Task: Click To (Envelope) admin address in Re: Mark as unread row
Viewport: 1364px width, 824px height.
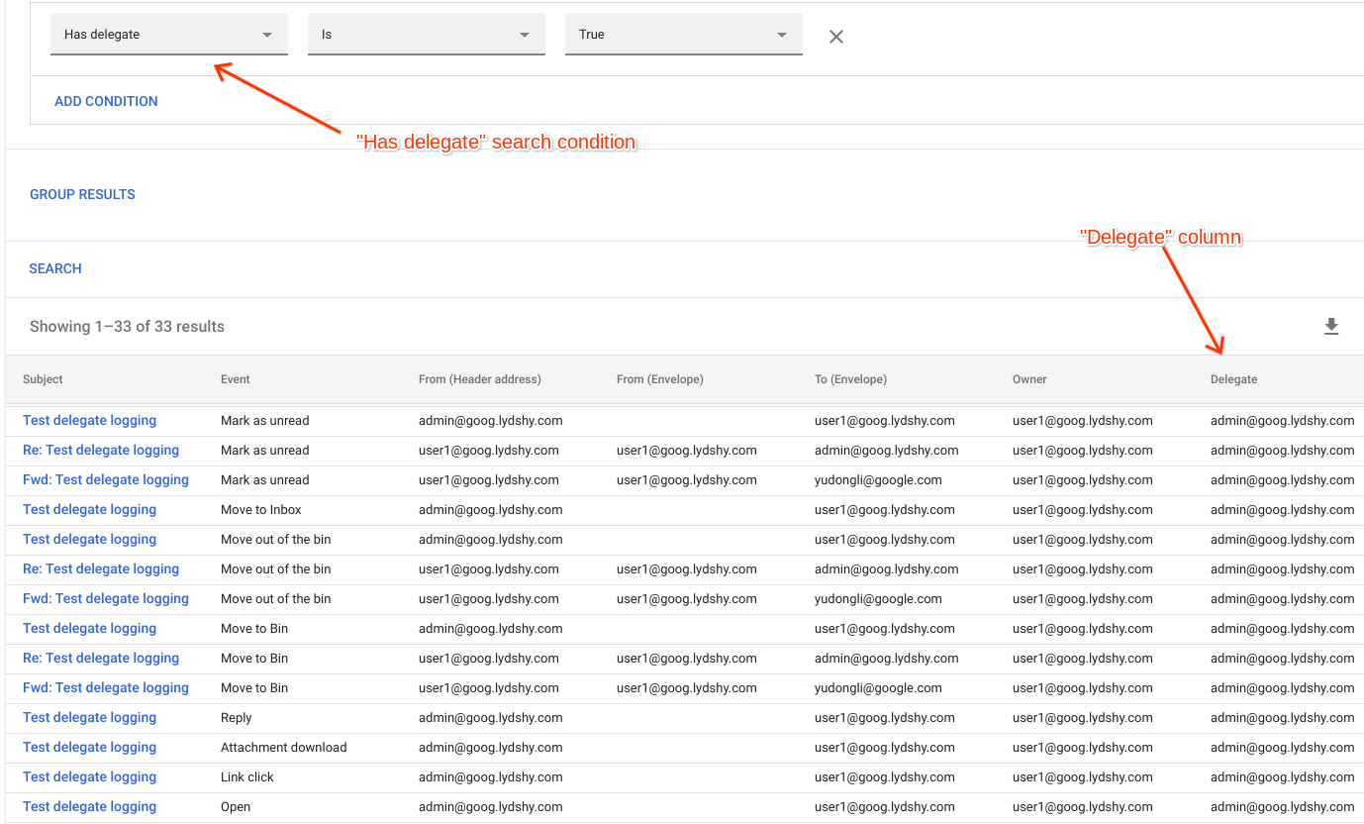Action: pyautogui.click(x=887, y=451)
